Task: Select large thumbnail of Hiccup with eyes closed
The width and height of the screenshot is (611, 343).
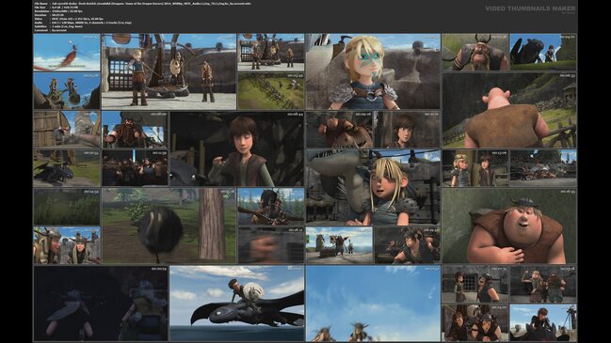Action: click(237, 148)
